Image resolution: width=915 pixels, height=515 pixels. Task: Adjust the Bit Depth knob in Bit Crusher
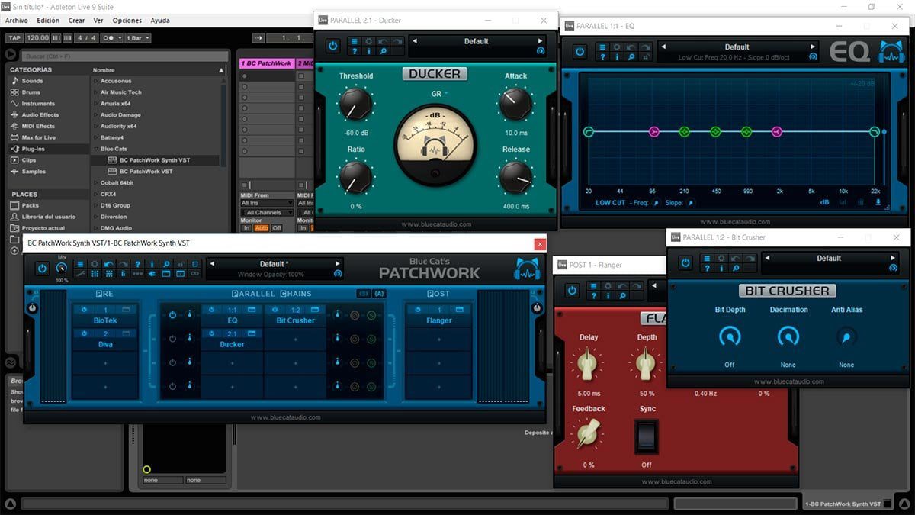tap(730, 336)
